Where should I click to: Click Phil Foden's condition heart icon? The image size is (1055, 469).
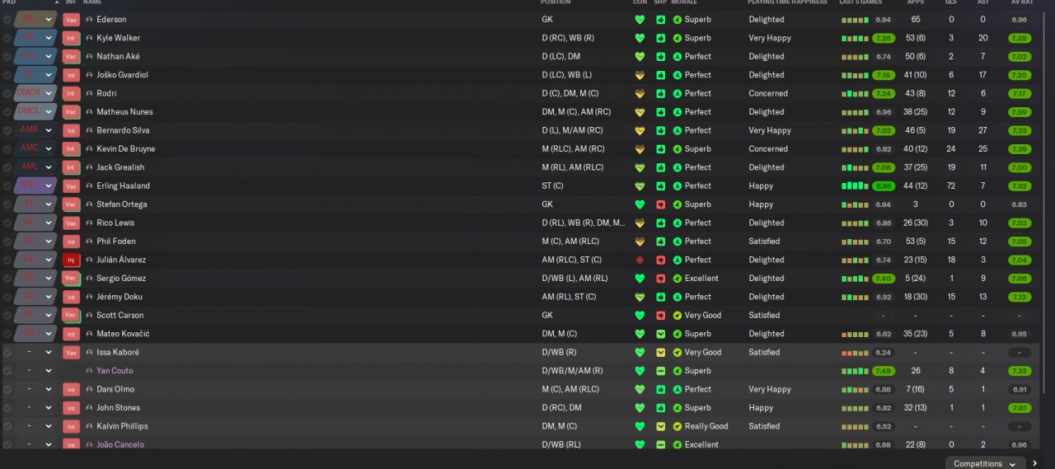coord(640,242)
